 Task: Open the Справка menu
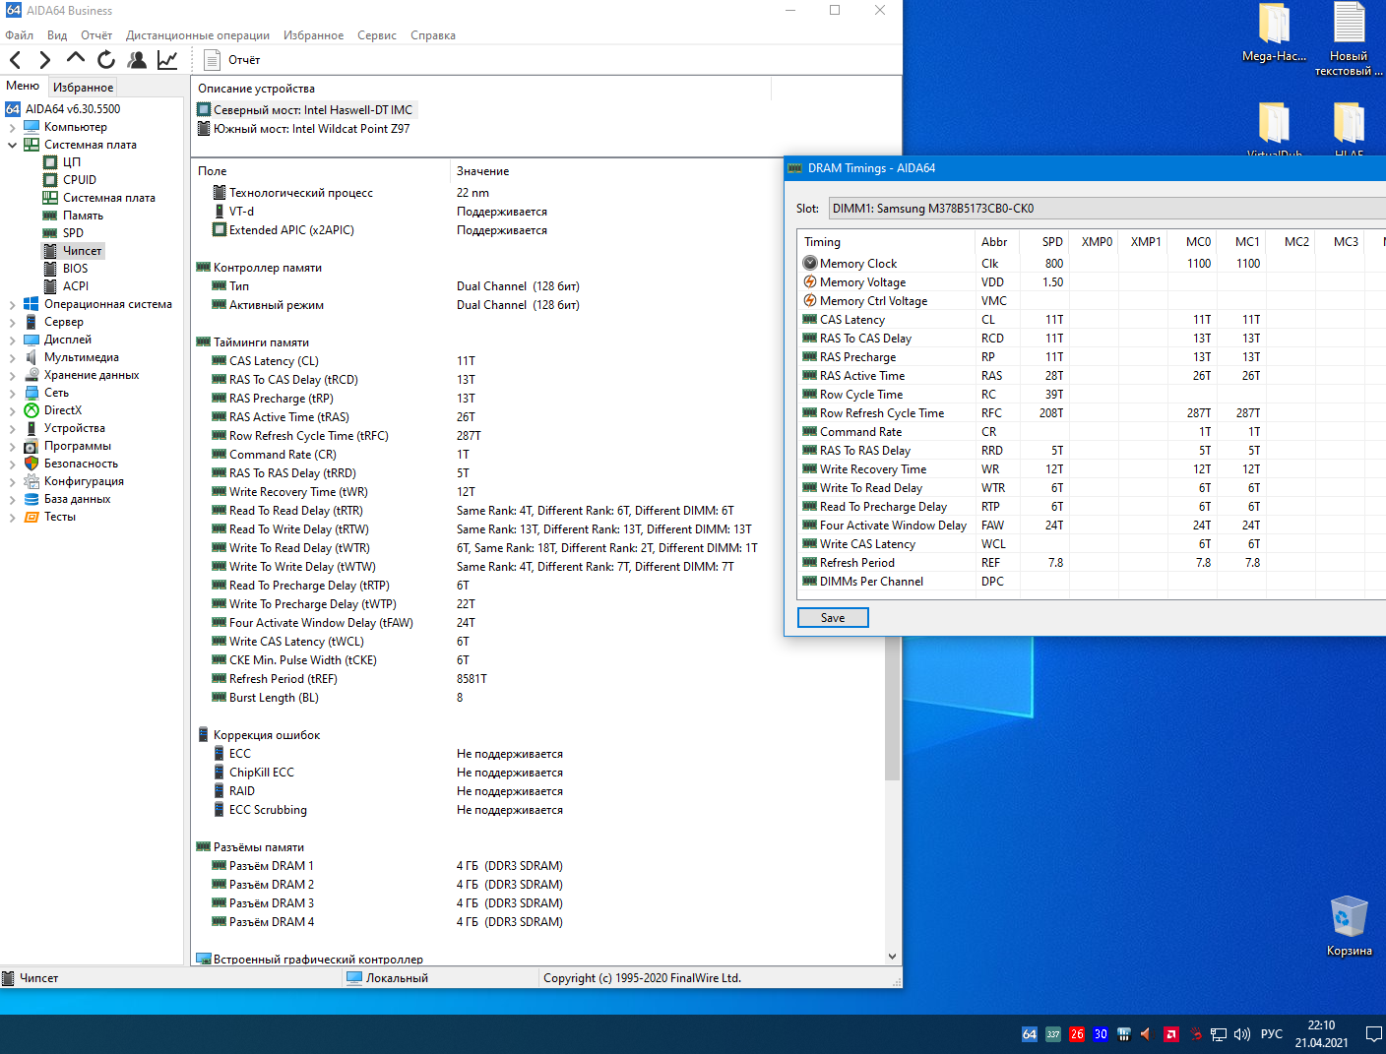coord(433,35)
